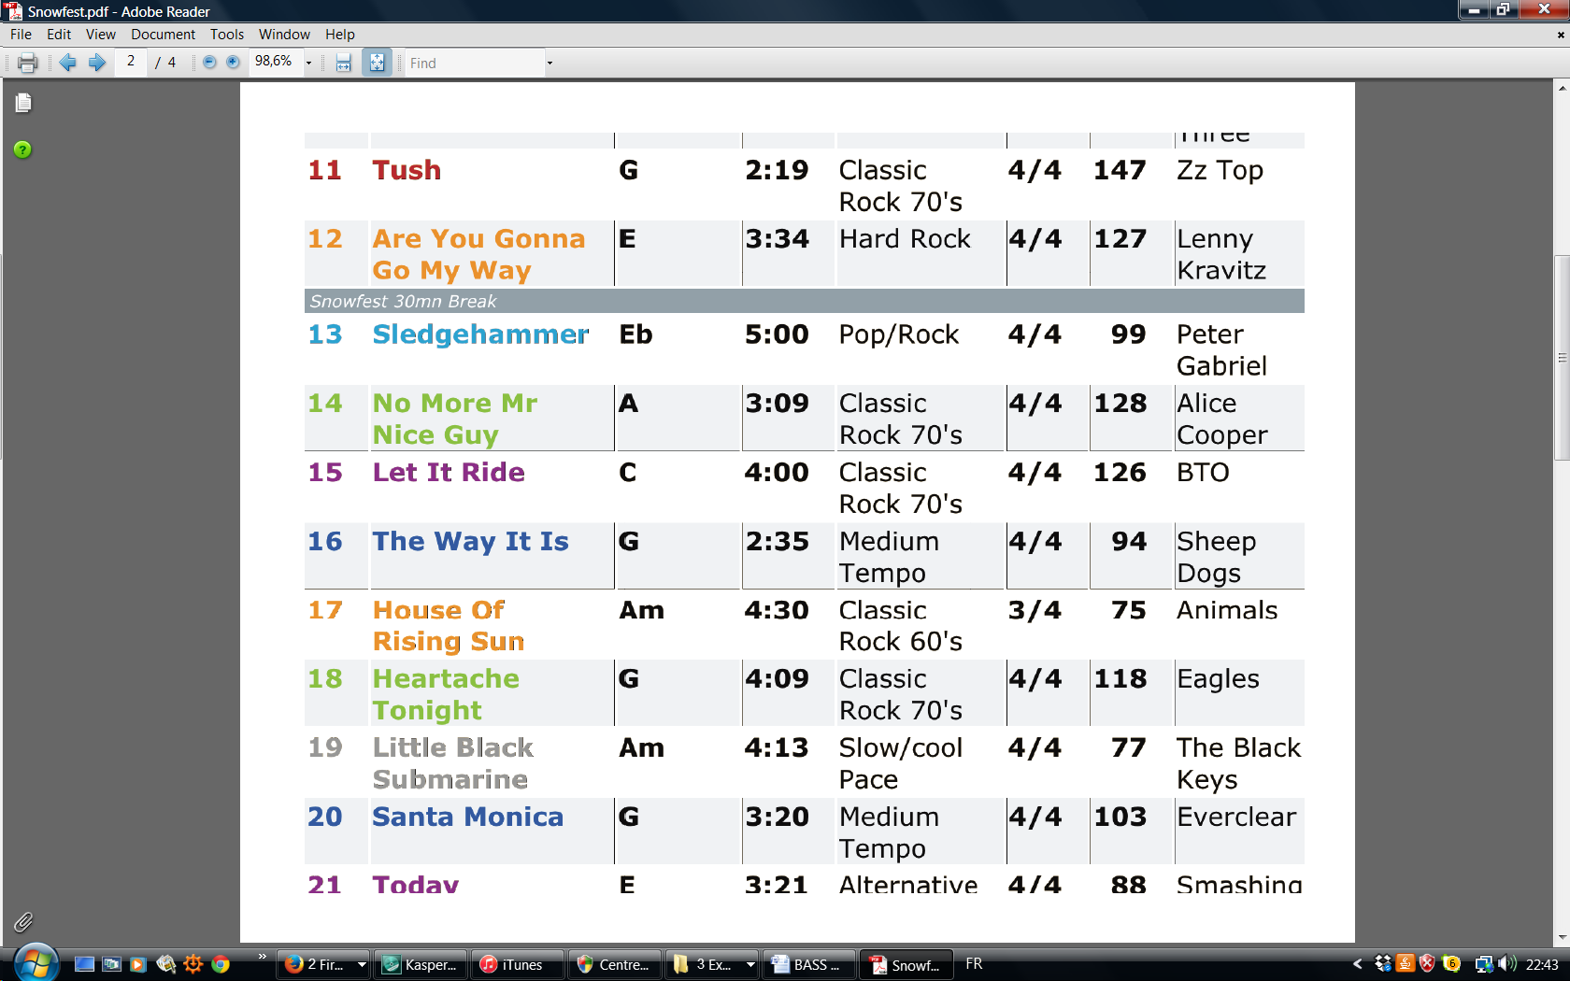Switch to the BASS taskbar button

tap(809, 964)
